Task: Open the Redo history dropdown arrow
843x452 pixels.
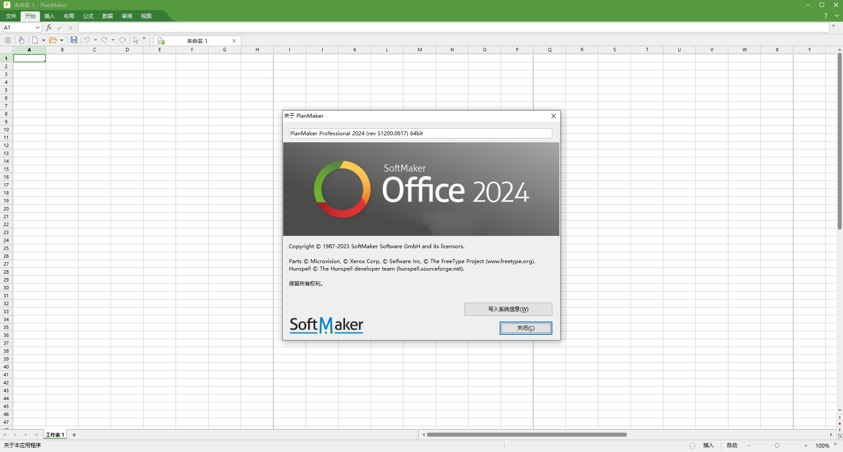Action: pos(113,40)
